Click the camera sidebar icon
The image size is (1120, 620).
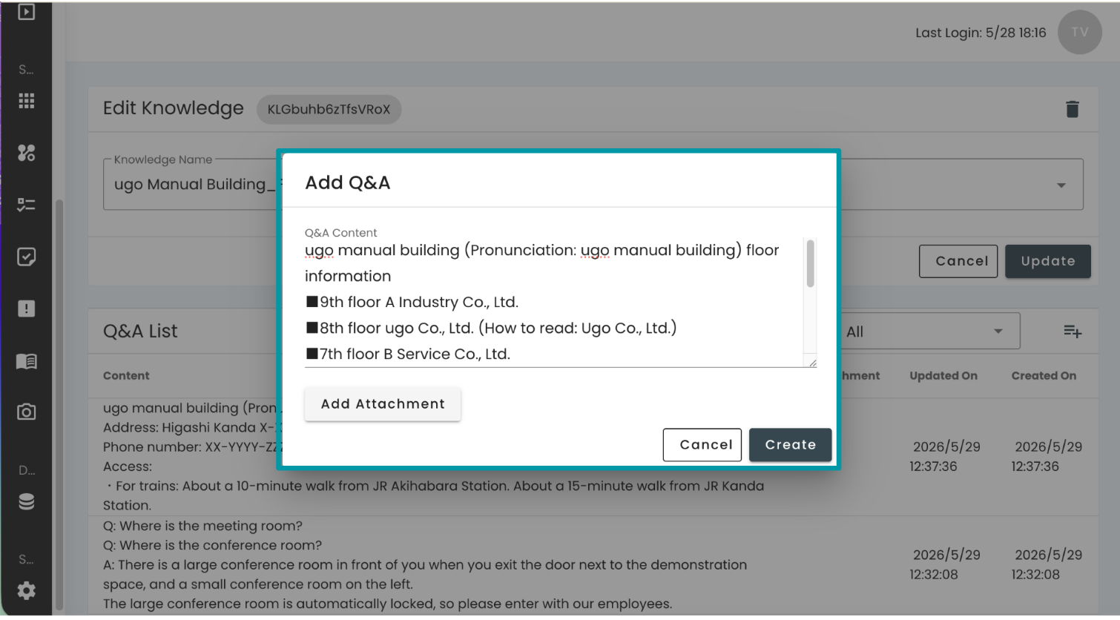click(27, 412)
